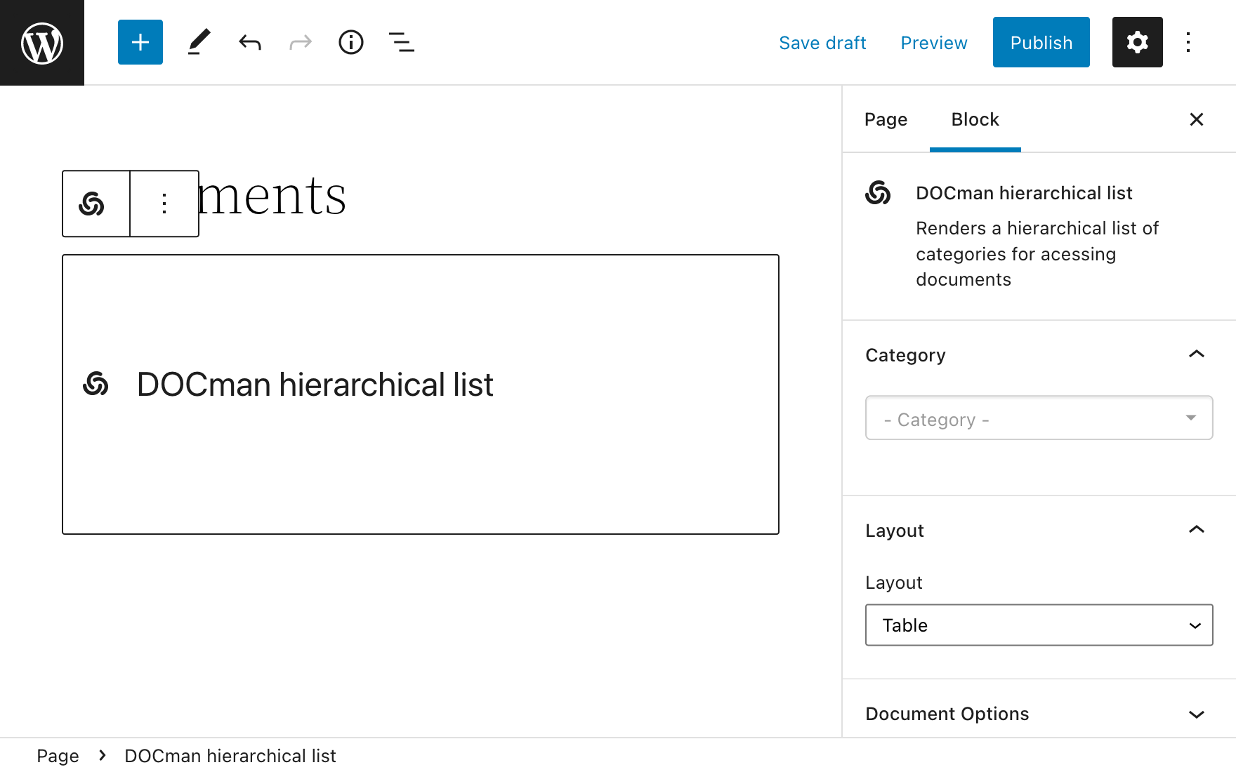Screen dimensions: 1236x772
Task: Click the blue add block plus button
Action: tap(140, 42)
